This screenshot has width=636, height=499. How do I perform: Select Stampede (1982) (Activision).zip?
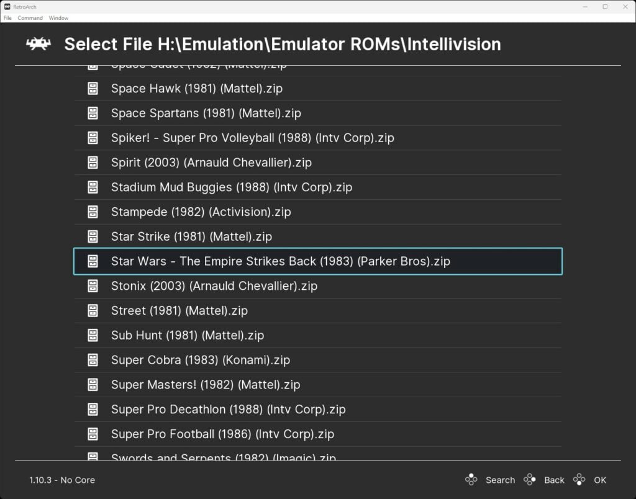point(318,212)
